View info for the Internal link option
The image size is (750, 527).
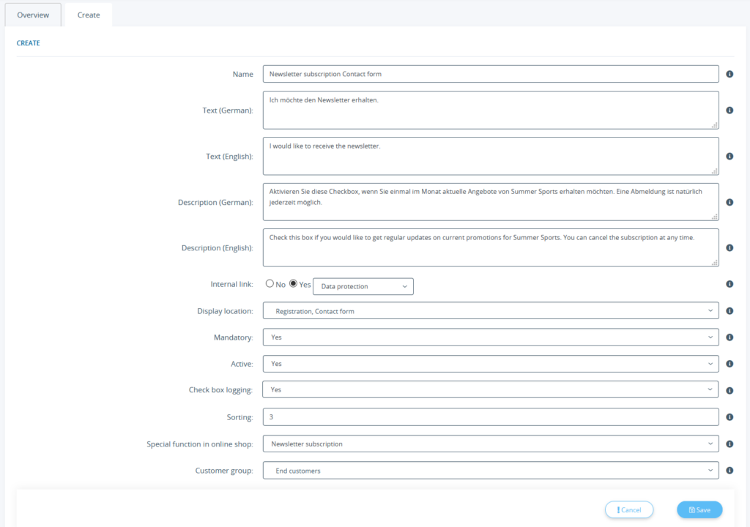click(x=729, y=283)
